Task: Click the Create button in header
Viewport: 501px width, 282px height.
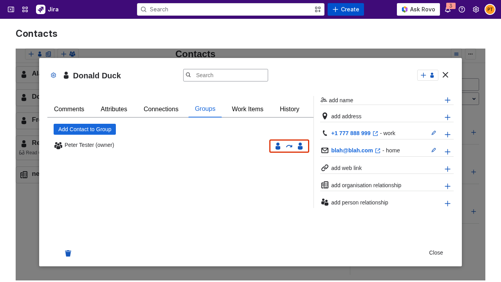Action: coord(346,9)
